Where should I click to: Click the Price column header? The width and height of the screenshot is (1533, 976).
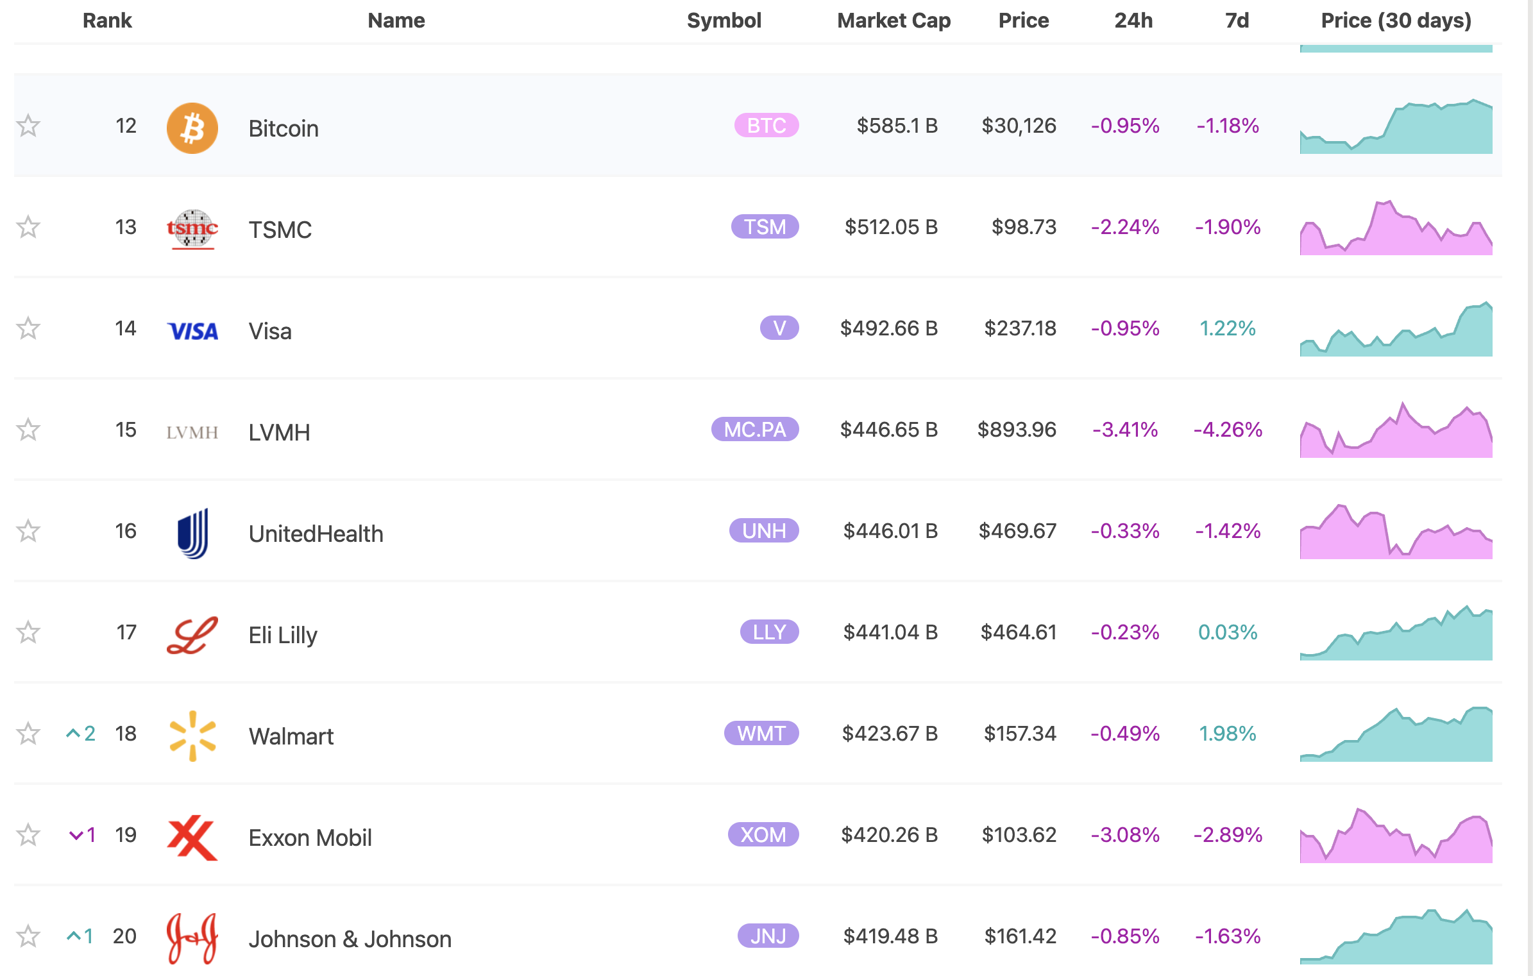[1023, 21]
